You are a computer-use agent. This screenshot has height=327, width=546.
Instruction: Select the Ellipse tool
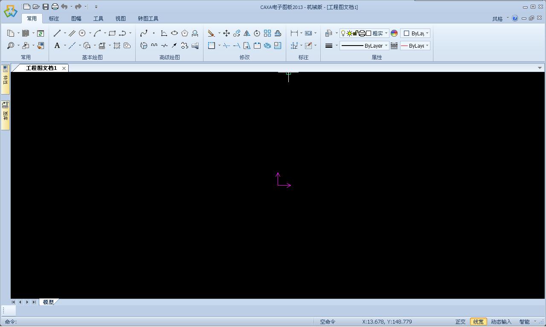174,33
